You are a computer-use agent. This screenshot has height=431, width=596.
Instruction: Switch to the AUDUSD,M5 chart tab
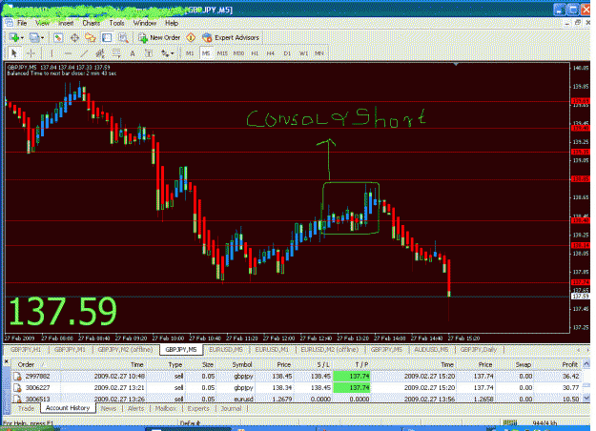431,350
